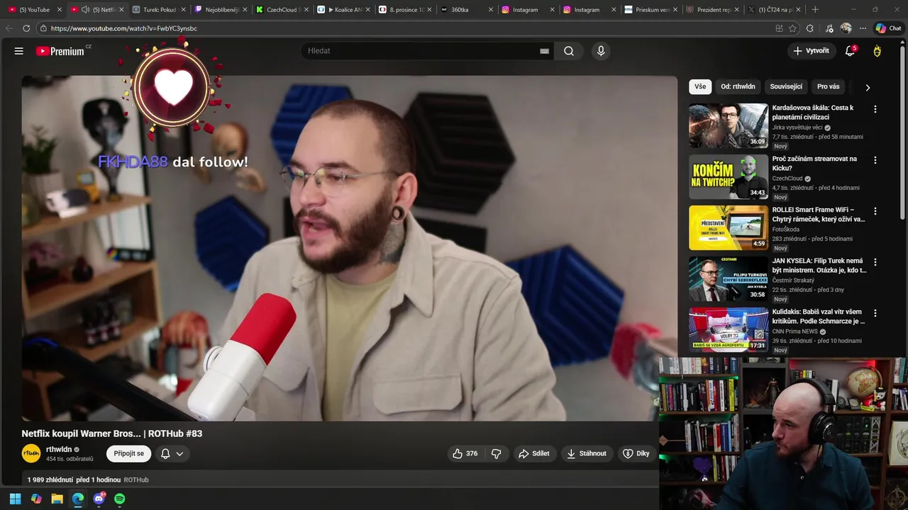Dislike the video

(x=497, y=453)
